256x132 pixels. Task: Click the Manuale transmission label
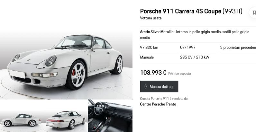[x=147, y=57]
